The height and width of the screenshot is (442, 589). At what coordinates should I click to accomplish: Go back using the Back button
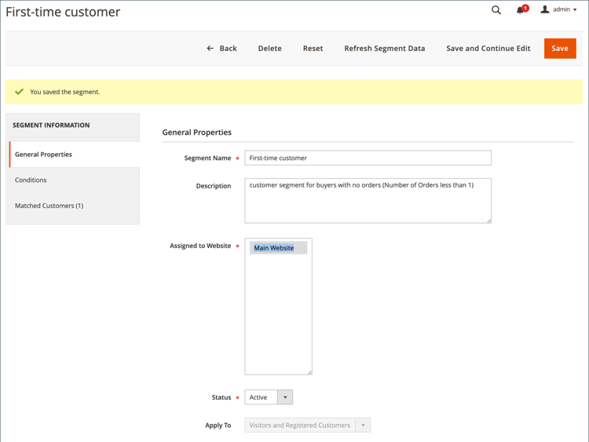pyautogui.click(x=222, y=49)
